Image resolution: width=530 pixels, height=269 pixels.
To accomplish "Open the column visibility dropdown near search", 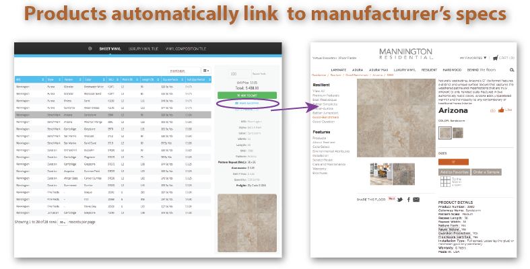I will 207,70.
